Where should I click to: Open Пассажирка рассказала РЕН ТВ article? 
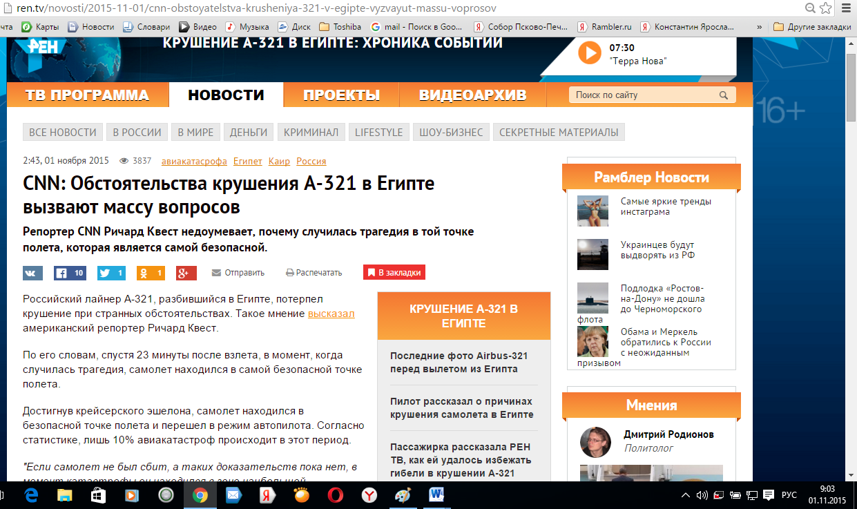(461, 460)
